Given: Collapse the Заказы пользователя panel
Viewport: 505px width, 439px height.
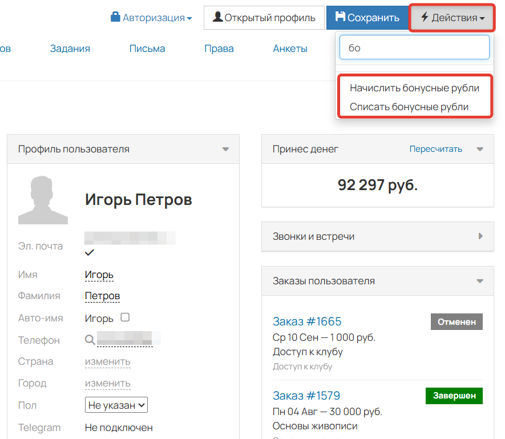Looking at the screenshot, I should click(x=480, y=281).
